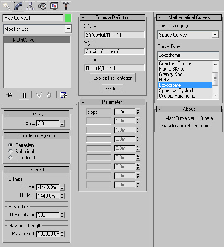Select the Cartesian coordinate system
224x247 pixels.
(x=10, y=145)
